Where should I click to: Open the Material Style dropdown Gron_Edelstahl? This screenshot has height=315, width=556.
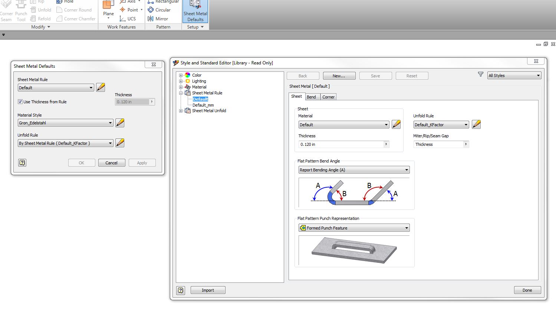(66, 123)
